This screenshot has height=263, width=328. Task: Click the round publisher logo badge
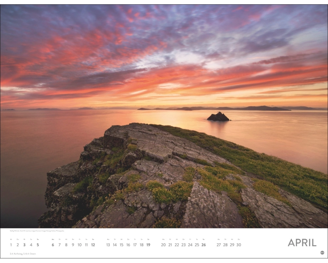[x=322, y=252]
